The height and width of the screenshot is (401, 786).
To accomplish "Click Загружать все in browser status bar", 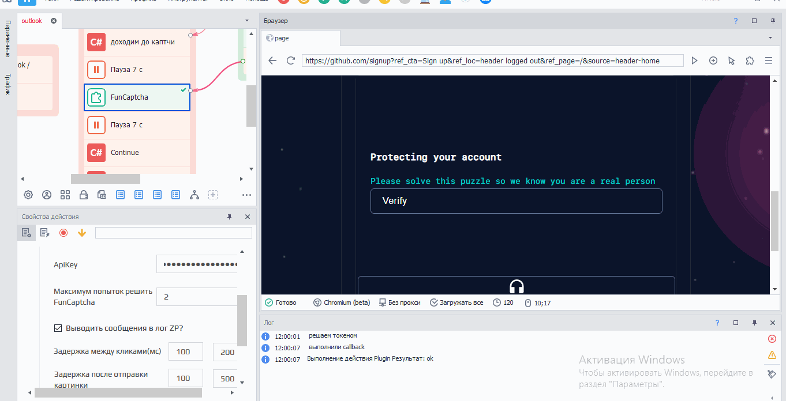I will pyautogui.click(x=456, y=302).
